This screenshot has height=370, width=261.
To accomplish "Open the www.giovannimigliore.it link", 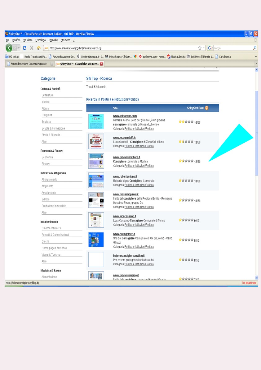I will (126, 157).
